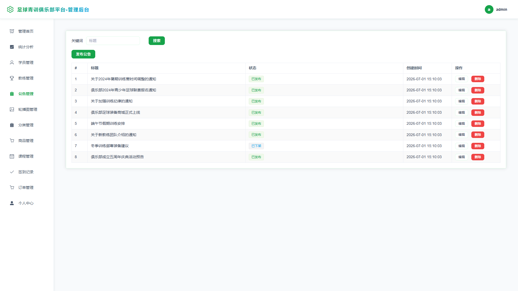Click title 俱乐部成立五周年庆典活动预告
The height and width of the screenshot is (291, 518).
pyautogui.click(x=117, y=157)
